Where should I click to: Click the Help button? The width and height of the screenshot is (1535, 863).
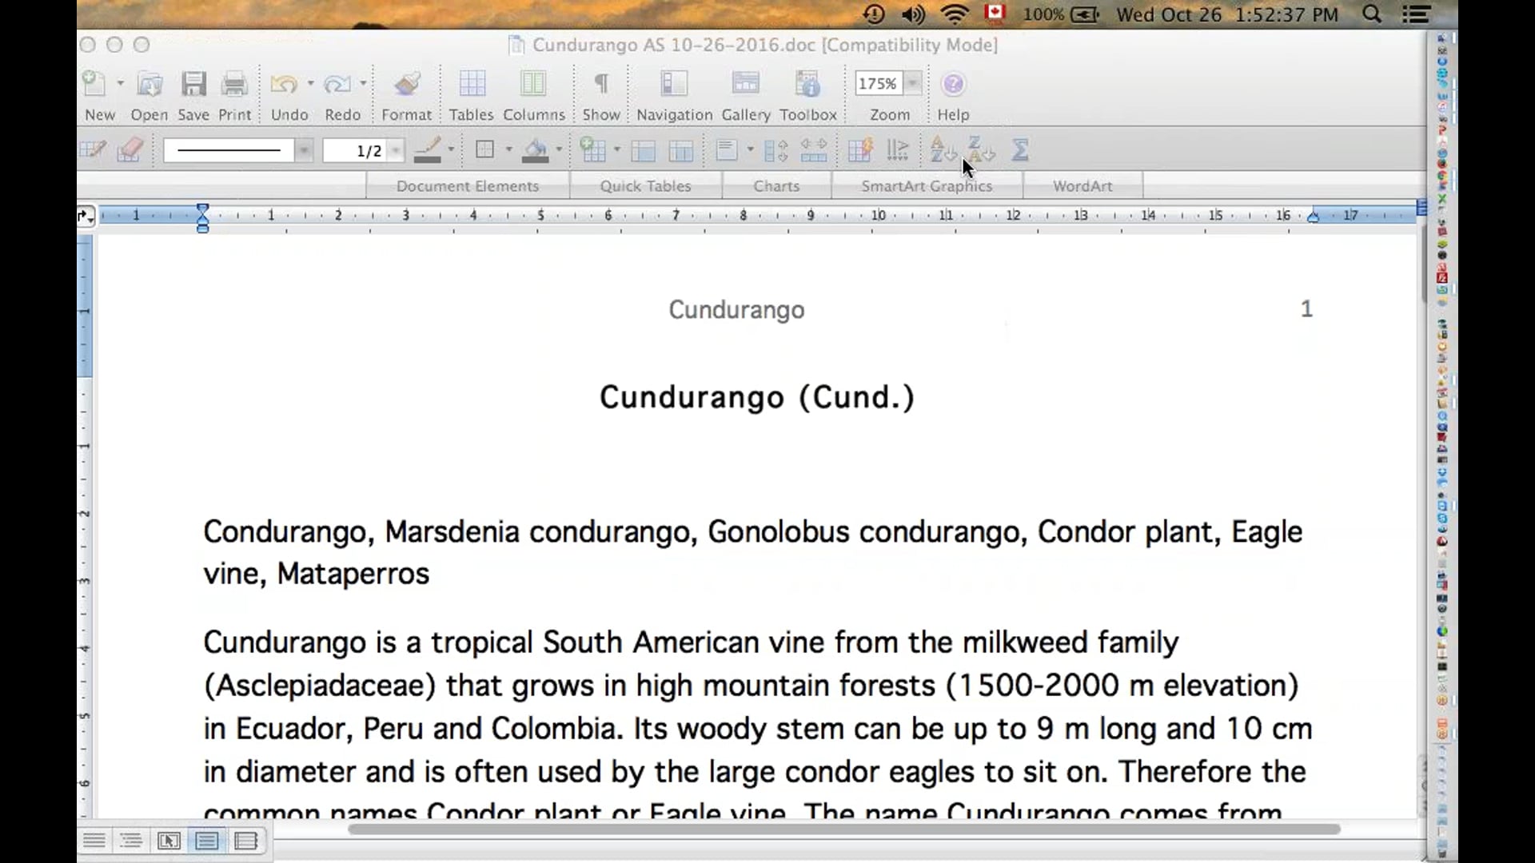click(953, 85)
